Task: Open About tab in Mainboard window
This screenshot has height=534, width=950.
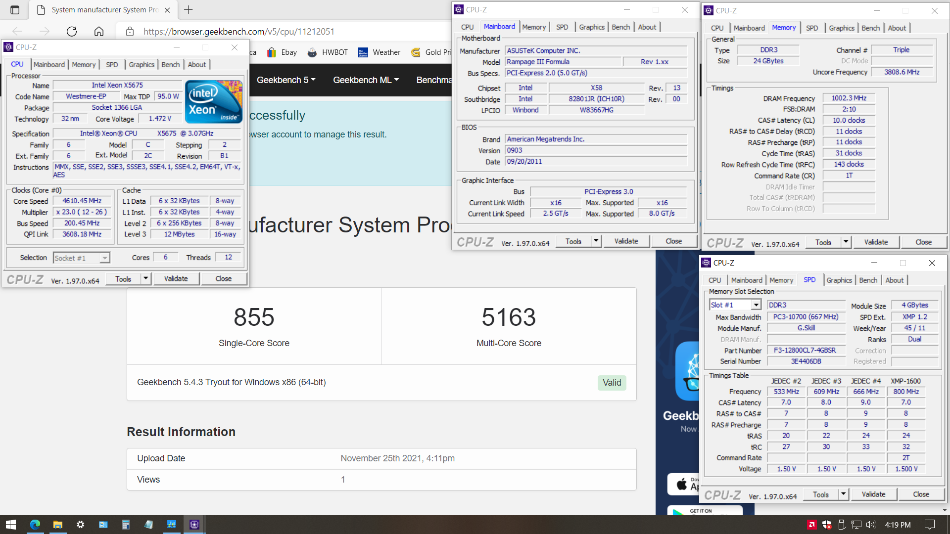Action: coord(647,27)
